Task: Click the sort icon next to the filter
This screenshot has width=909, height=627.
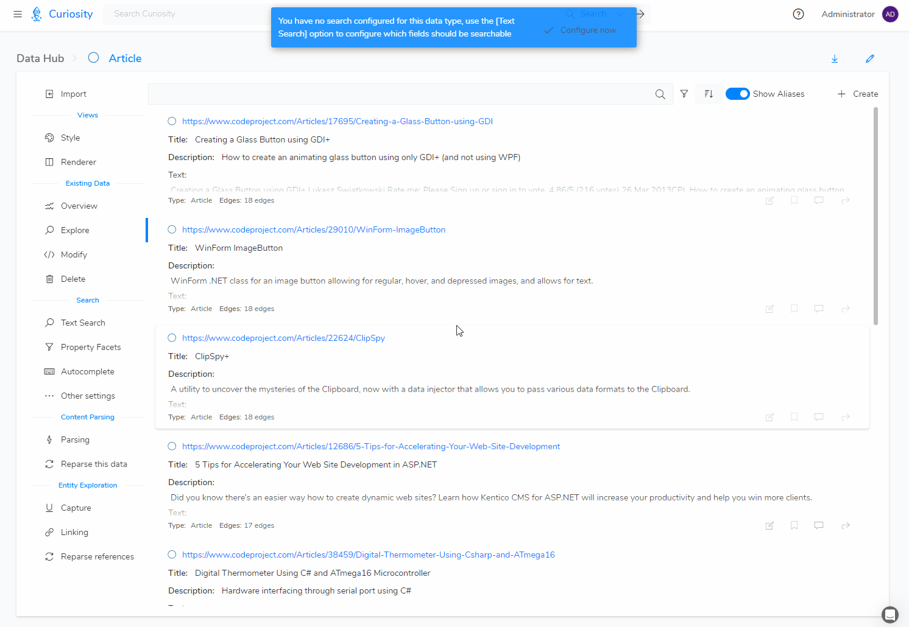Action: [x=709, y=94]
